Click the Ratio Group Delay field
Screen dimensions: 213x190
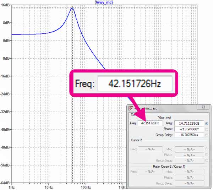189,183
